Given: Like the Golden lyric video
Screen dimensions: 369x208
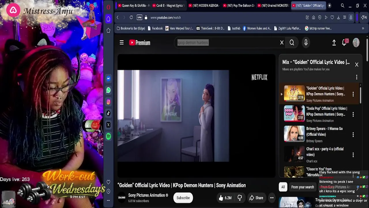Looking at the screenshot, I should 225,198.
